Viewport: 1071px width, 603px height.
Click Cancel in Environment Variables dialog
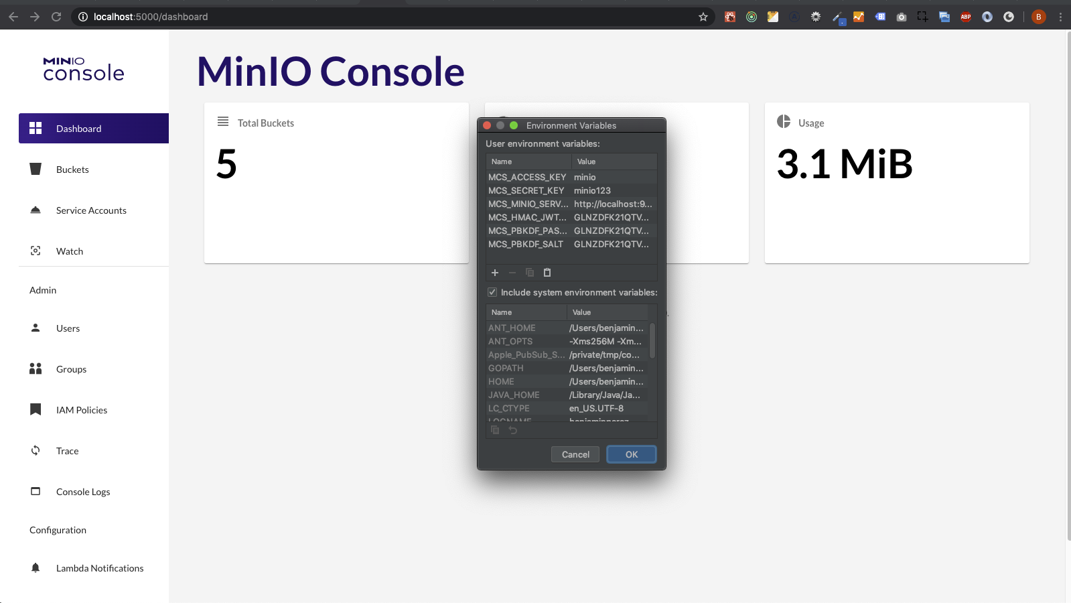(575, 454)
